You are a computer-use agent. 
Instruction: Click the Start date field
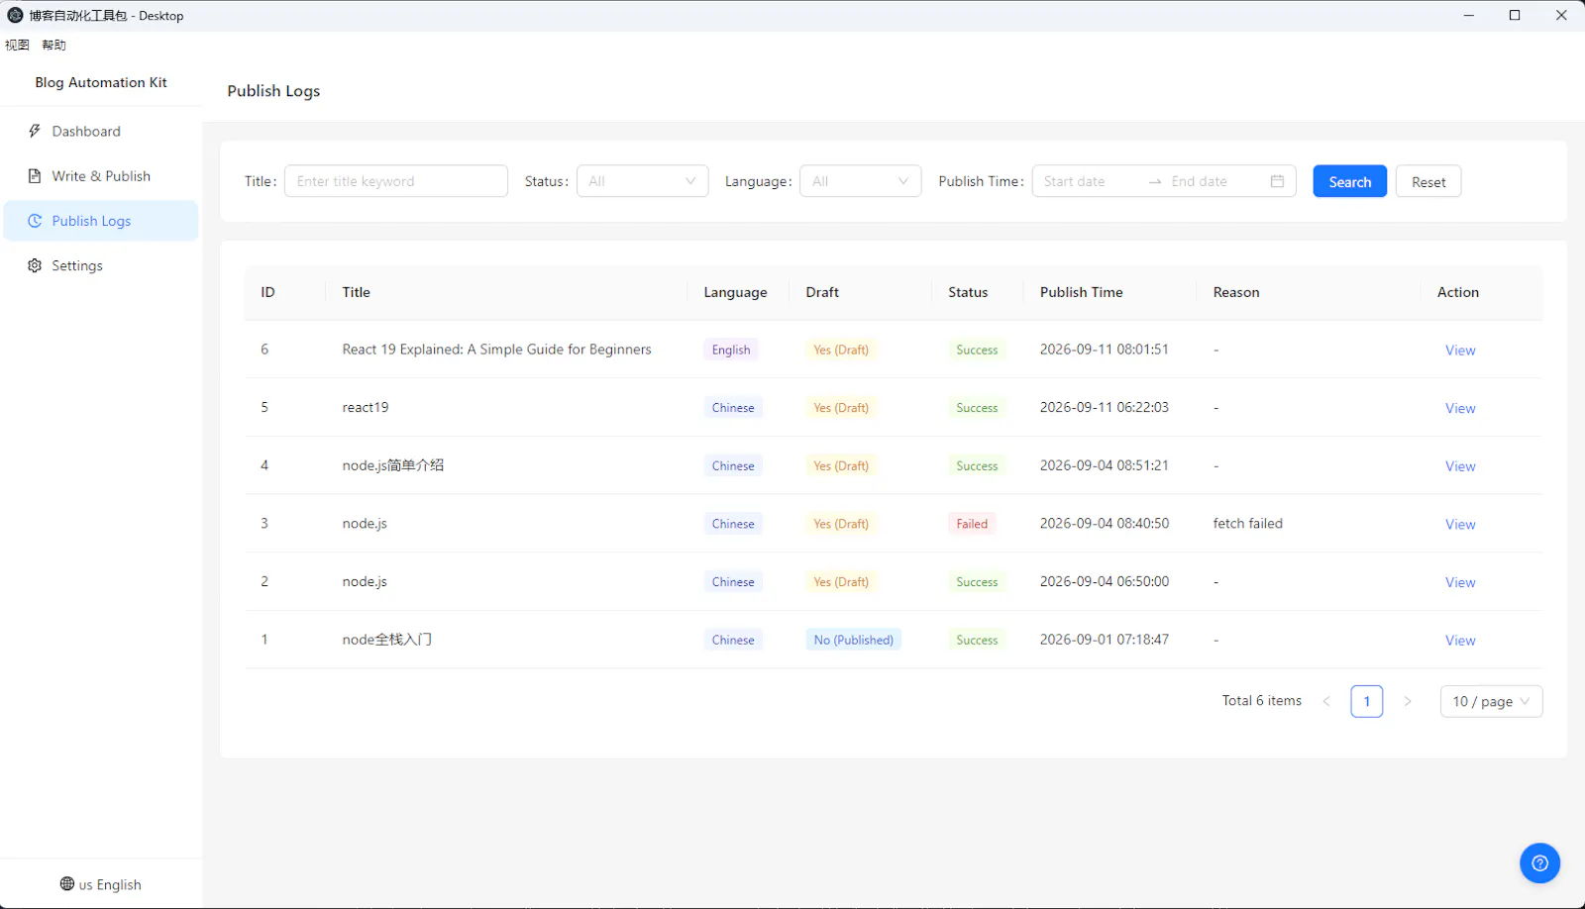tap(1089, 181)
